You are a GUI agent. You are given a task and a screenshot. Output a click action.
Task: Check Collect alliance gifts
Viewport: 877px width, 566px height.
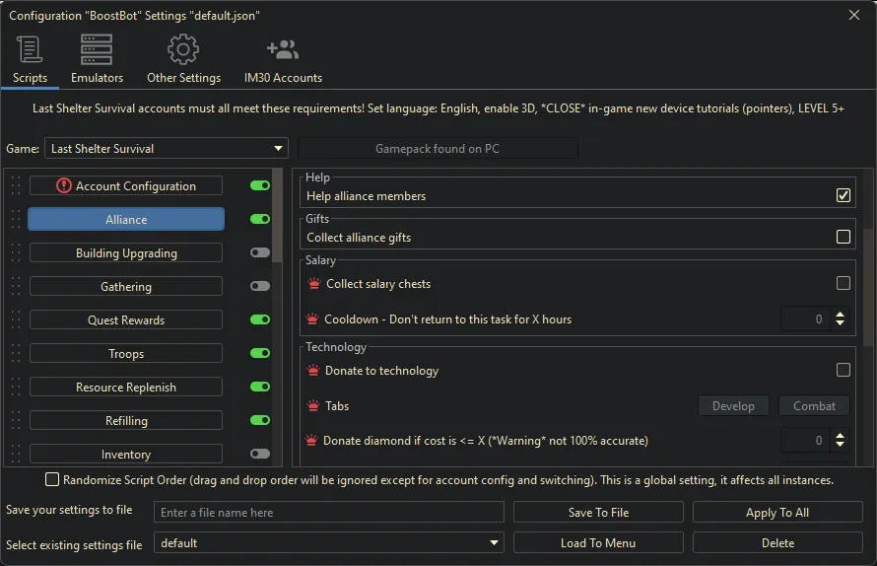click(843, 237)
